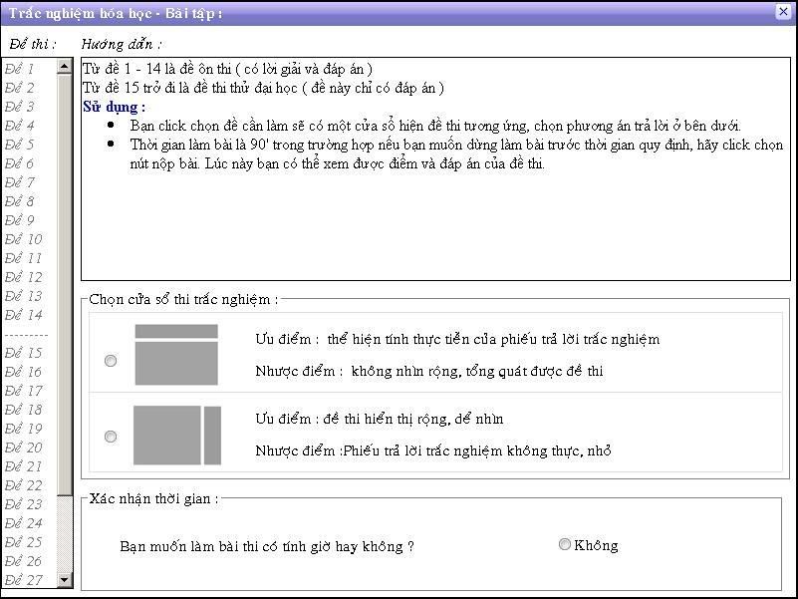798x599 pixels.
Task: Choose the first exam window layout radio button
Action: tap(111, 361)
